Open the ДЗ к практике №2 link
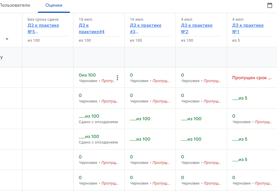The image size is (277, 193). tap(197, 29)
